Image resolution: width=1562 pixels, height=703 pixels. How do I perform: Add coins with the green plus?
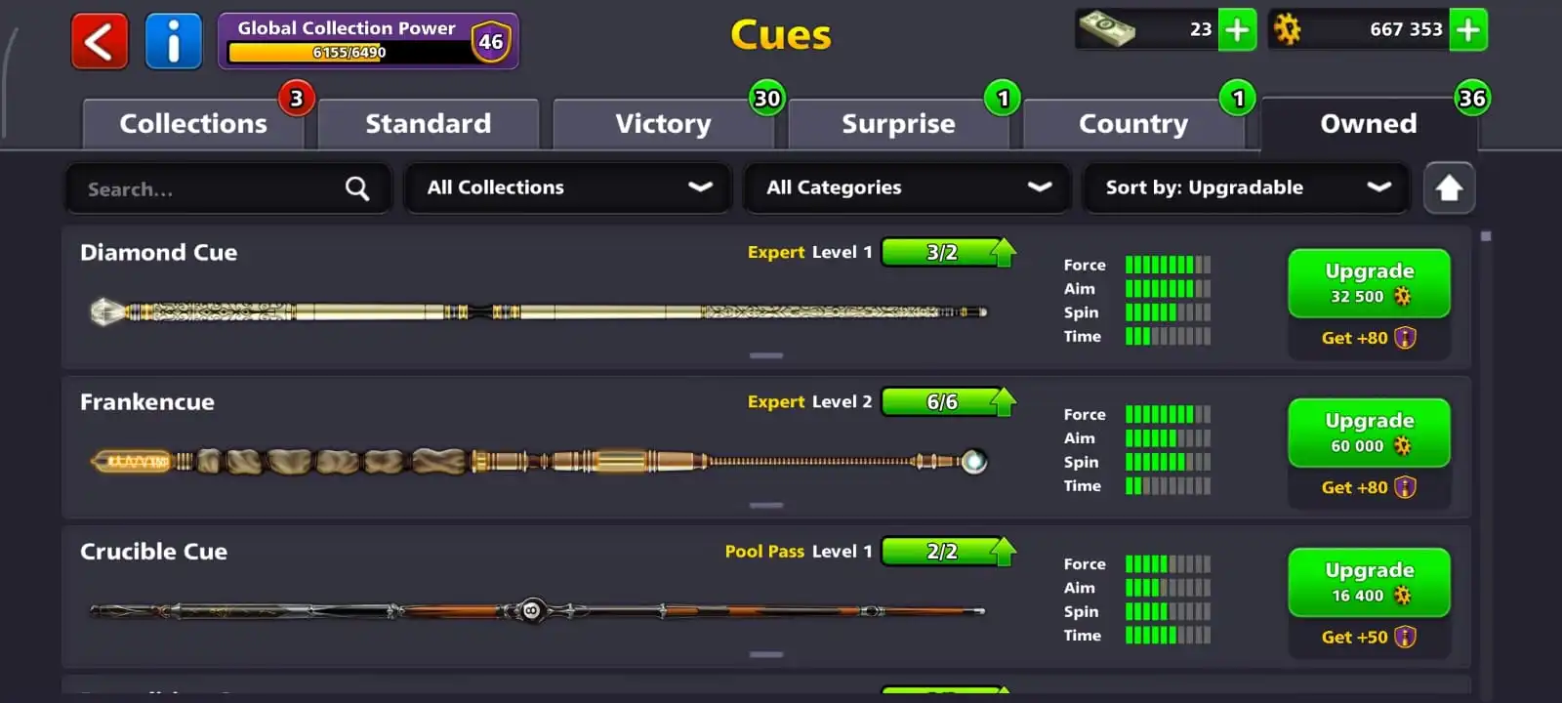point(1468,29)
